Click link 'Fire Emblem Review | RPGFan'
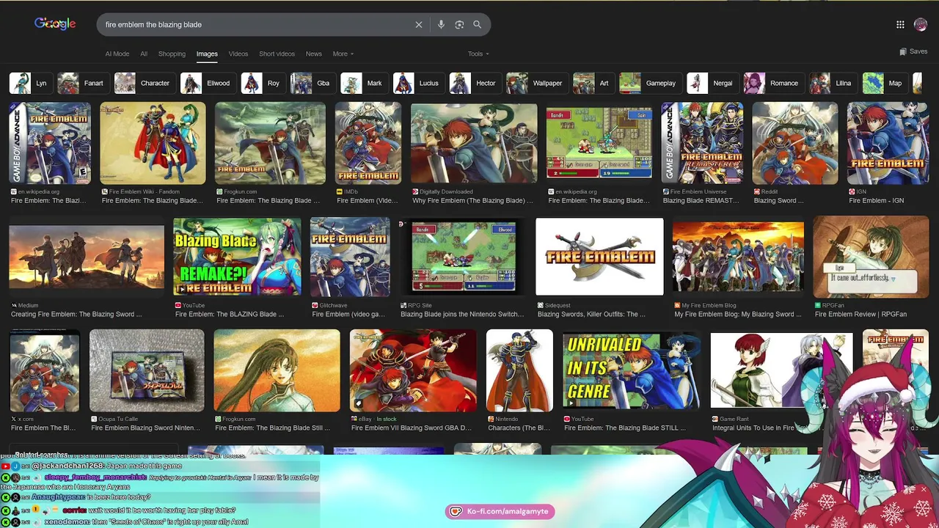 coord(861,314)
